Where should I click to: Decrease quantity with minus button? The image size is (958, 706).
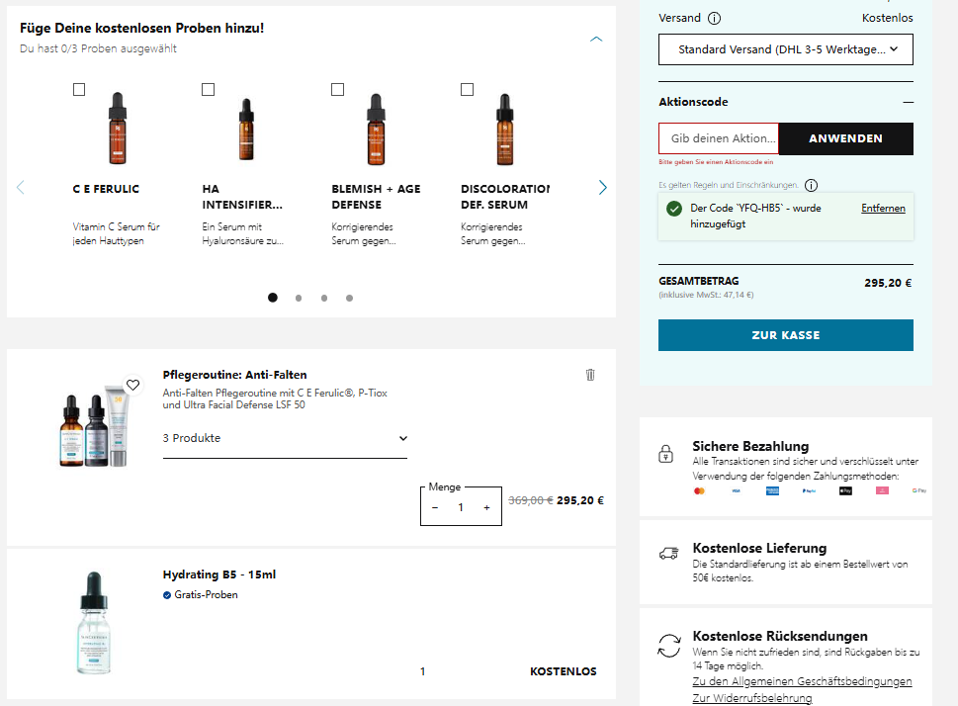pyautogui.click(x=435, y=507)
